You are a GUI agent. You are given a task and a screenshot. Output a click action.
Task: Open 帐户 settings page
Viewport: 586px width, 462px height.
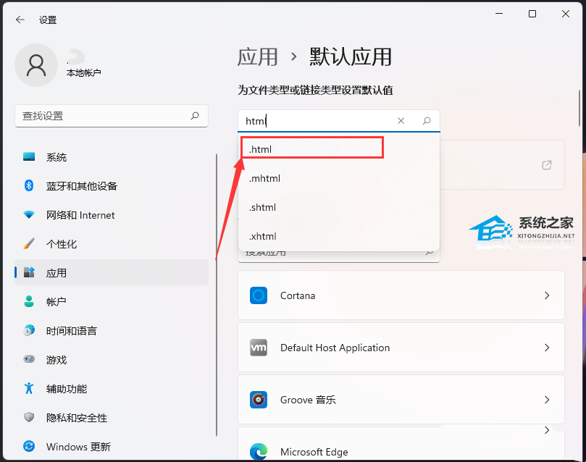(112, 301)
